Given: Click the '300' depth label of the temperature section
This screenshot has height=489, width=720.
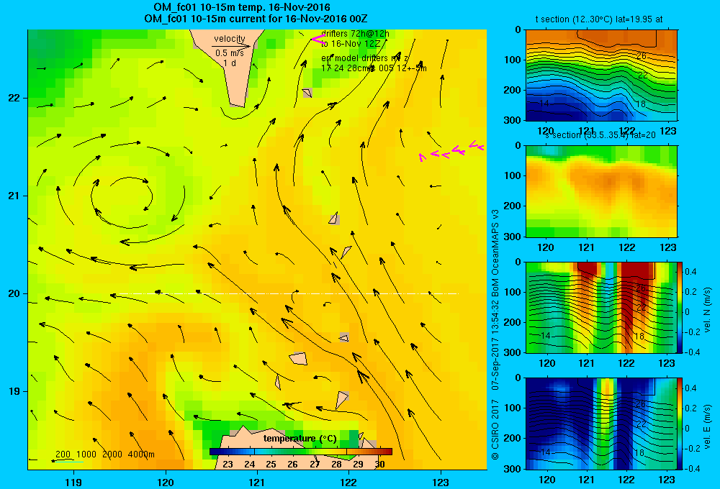Looking at the screenshot, I should (513, 120).
